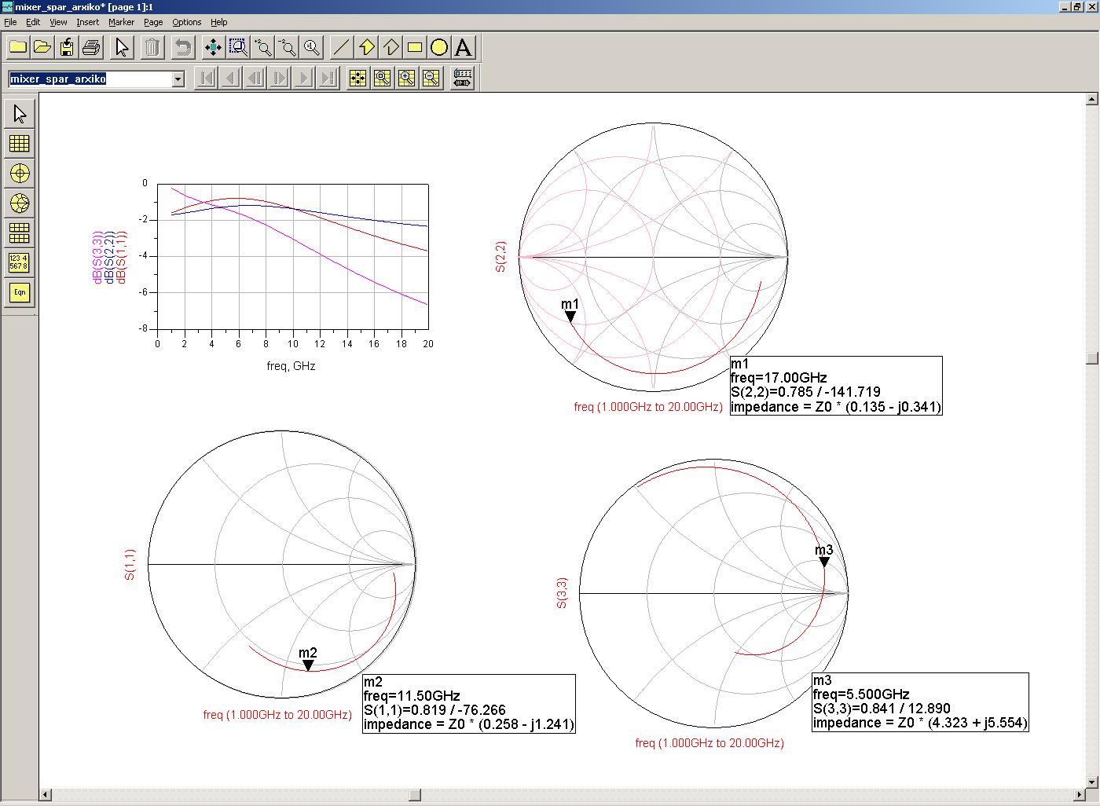Image resolution: width=1100 pixels, height=806 pixels.
Task: Click the vertical scrollbar up arrow
Action: [x=1092, y=99]
